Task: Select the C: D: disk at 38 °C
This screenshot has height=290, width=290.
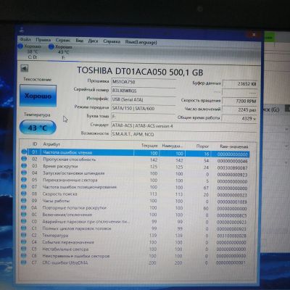Action: coord(30,51)
